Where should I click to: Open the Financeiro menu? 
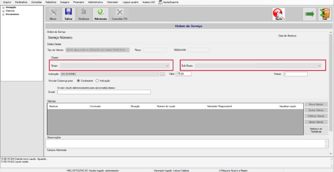tap(78, 2)
